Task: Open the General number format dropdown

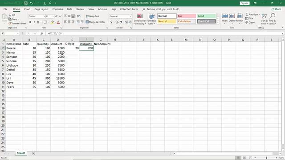Action: [130, 16]
